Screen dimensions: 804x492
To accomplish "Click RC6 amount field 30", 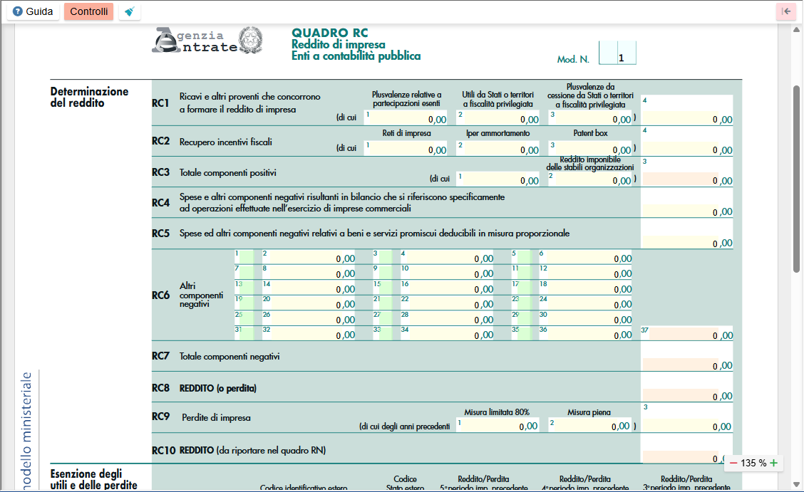I will (x=586, y=318).
